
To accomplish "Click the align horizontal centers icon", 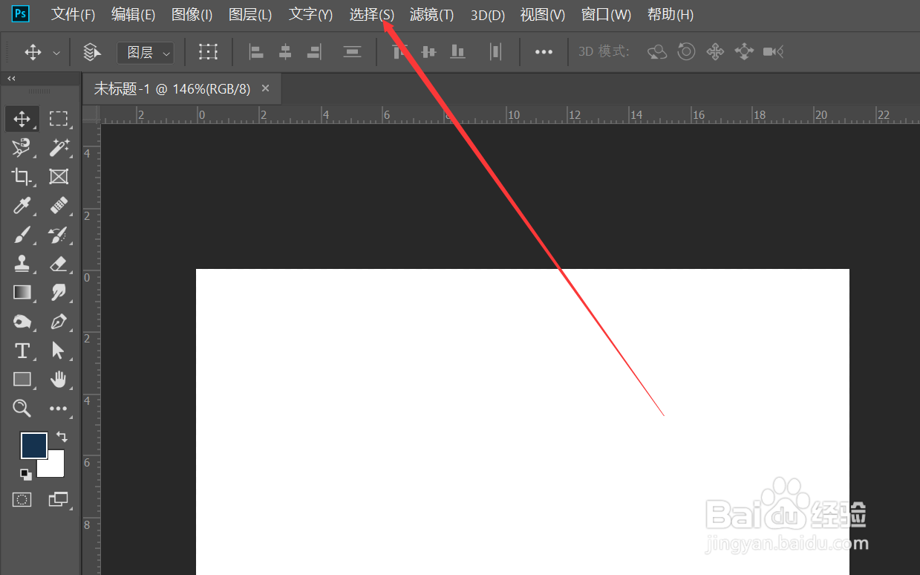I will [285, 51].
